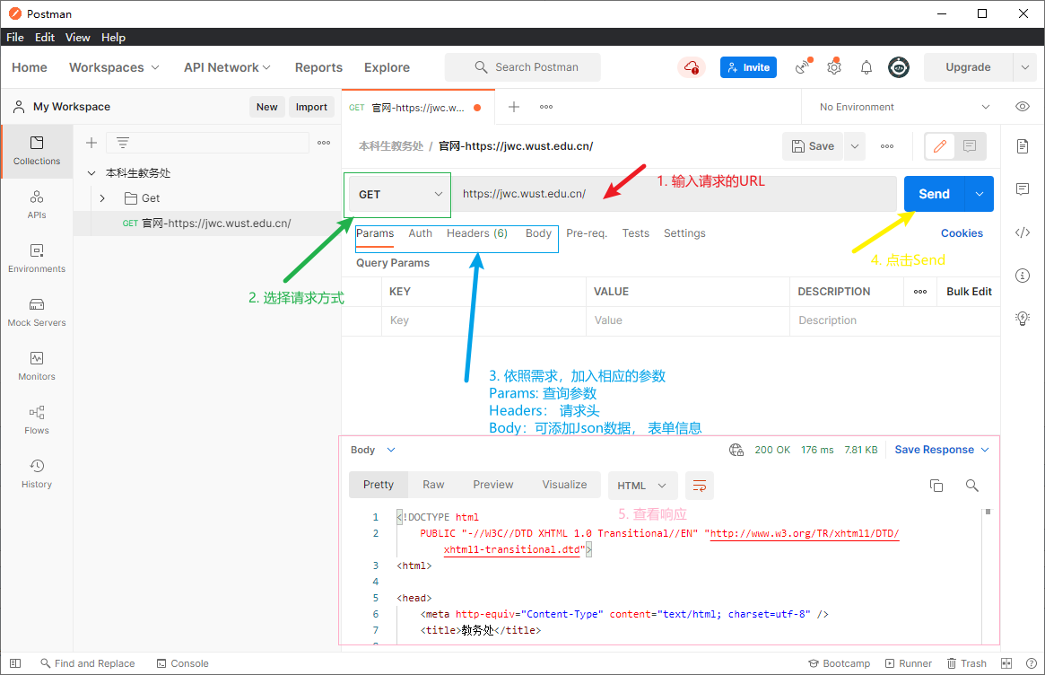Image resolution: width=1045 pixels, height=675 pixels.
Task: Switch to the Tests tab
Action: 636,233
